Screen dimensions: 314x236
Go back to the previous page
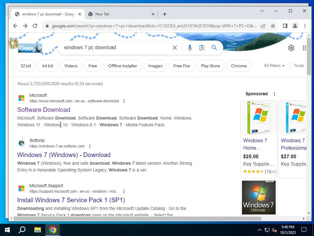click(x=15, y=26)
